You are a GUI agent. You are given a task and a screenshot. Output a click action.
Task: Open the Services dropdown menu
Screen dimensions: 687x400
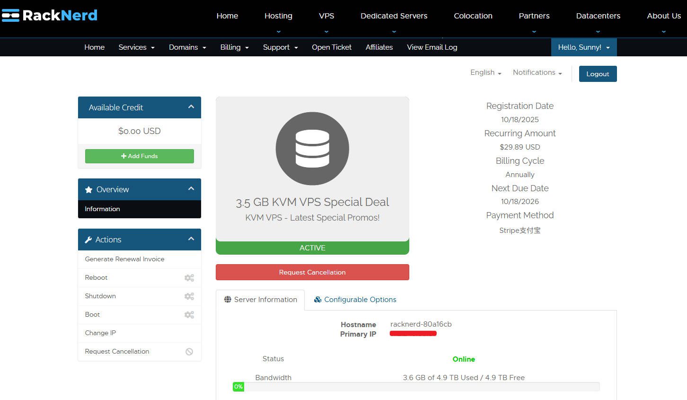coord(136,47)
